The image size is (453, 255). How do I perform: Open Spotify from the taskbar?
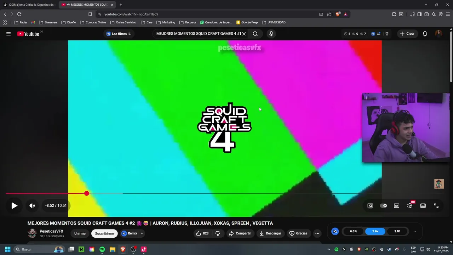(102, 249)
